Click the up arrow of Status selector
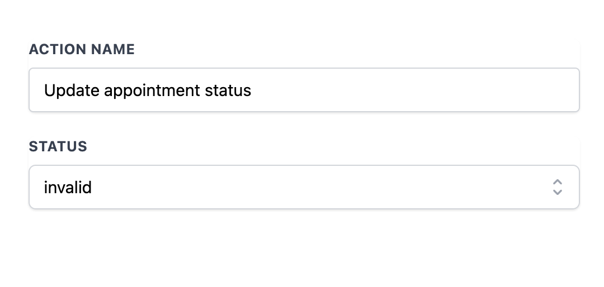The image size is (604, 287). click(x=558, y=183)
